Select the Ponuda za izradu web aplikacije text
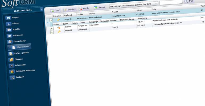 click(x=165, y=20)
